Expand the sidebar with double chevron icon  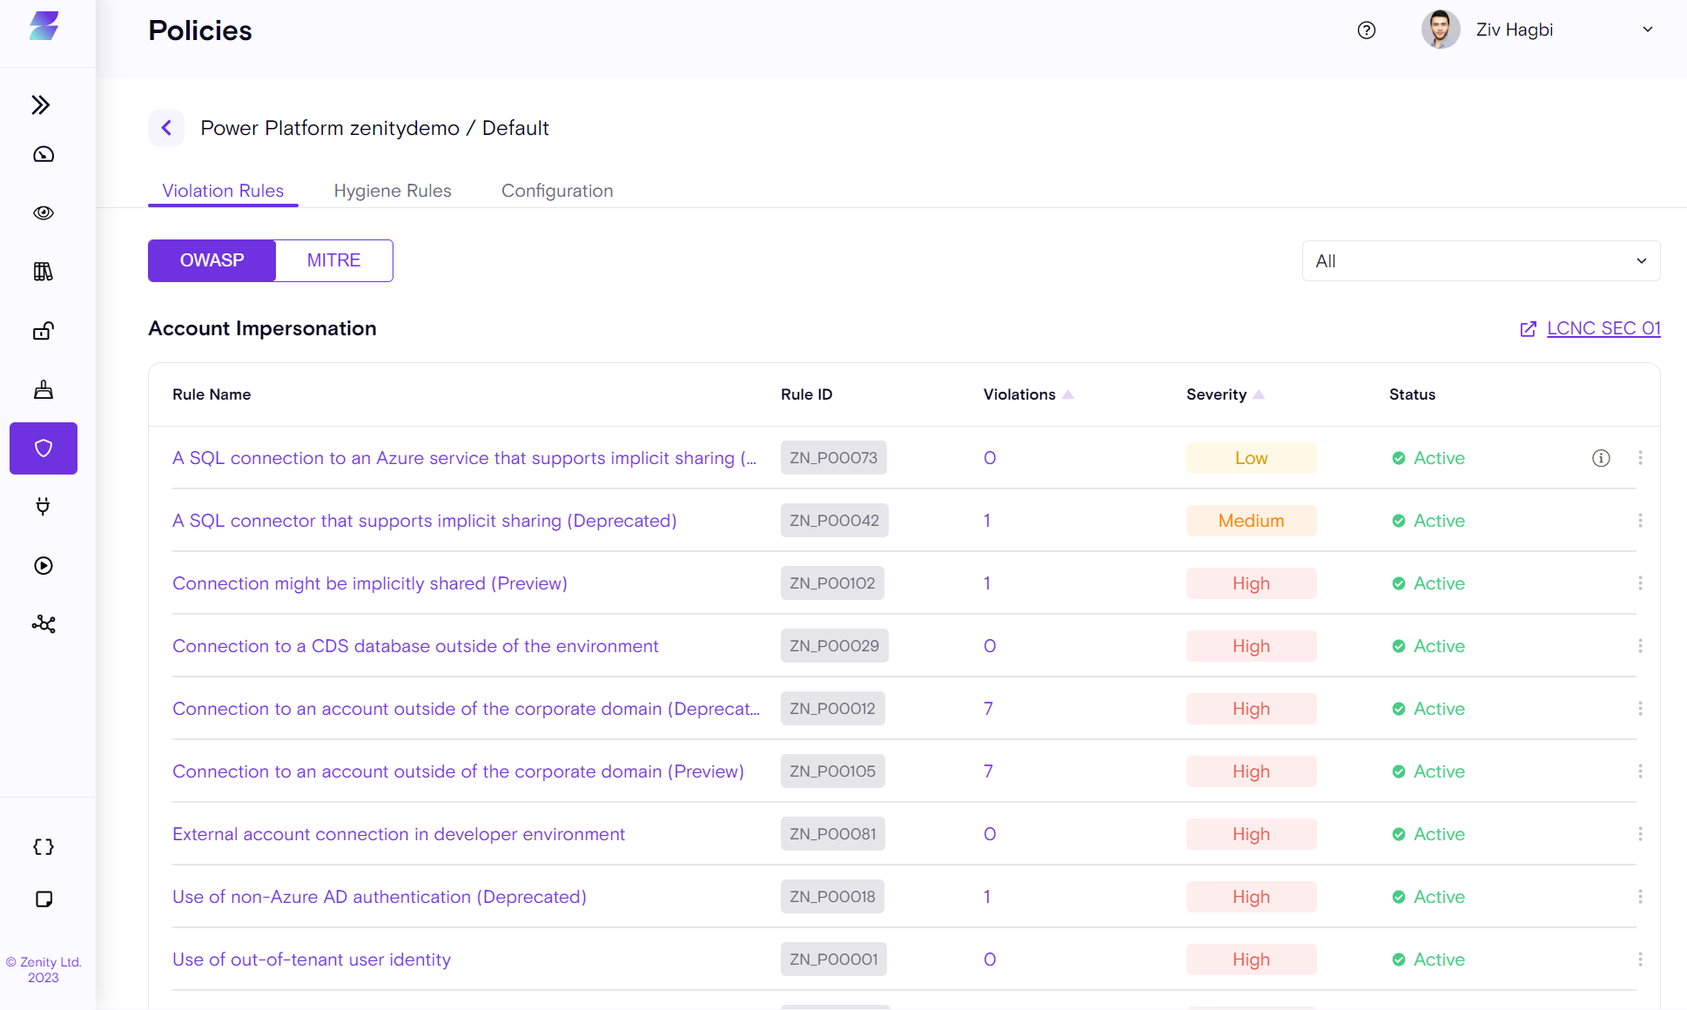(41, 105)
